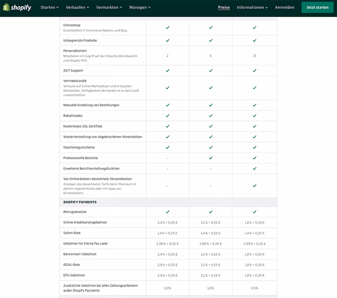The width and height of the screenshot is (337, 298).
Task: Click the SHOPIFY PAYMENTS section header
Action: [x=80, y=202]
